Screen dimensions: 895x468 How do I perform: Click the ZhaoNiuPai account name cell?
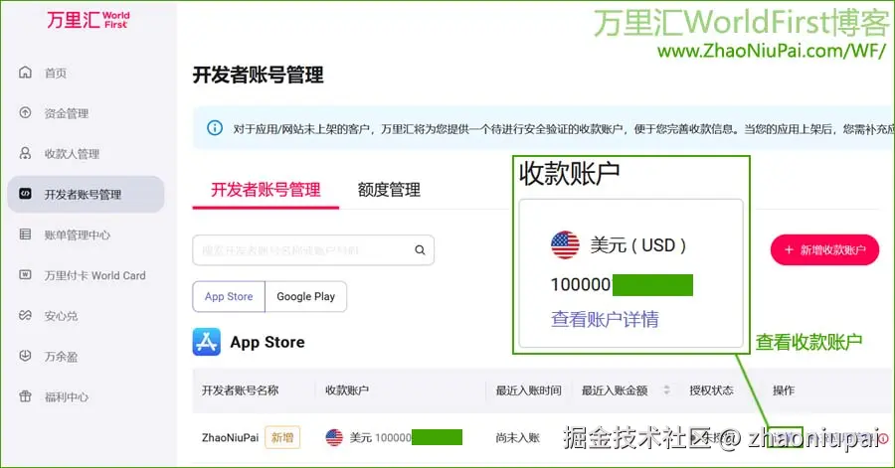click(x=230, y=437)
